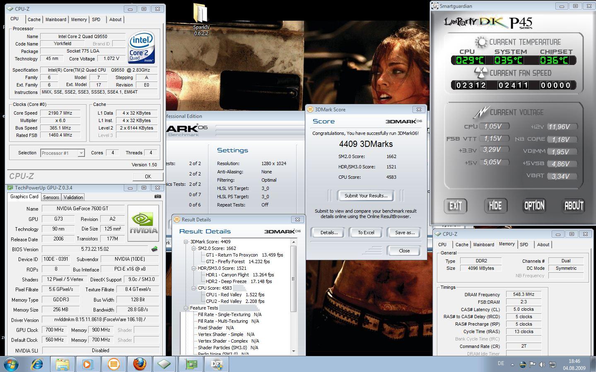Open Windows Media Player from the taskbar
Viewport: 596px width, 372px height.
click(x=87, y=364)
